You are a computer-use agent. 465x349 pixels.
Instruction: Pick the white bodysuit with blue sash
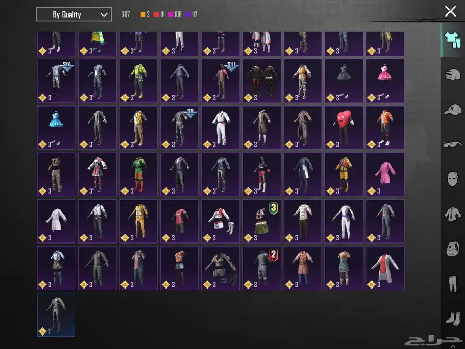click(x=344, y=221)
